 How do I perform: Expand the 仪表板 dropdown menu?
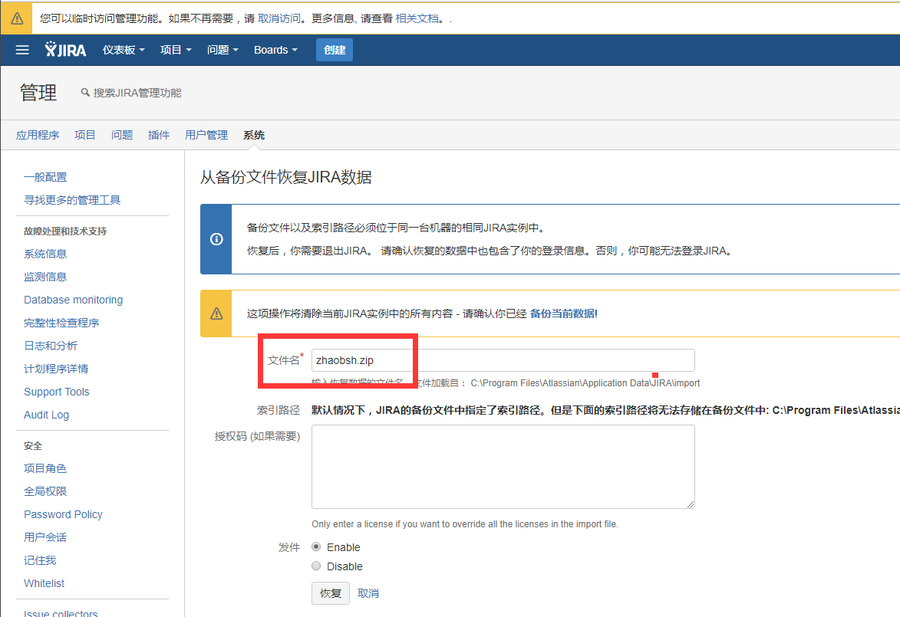(124, 50)
